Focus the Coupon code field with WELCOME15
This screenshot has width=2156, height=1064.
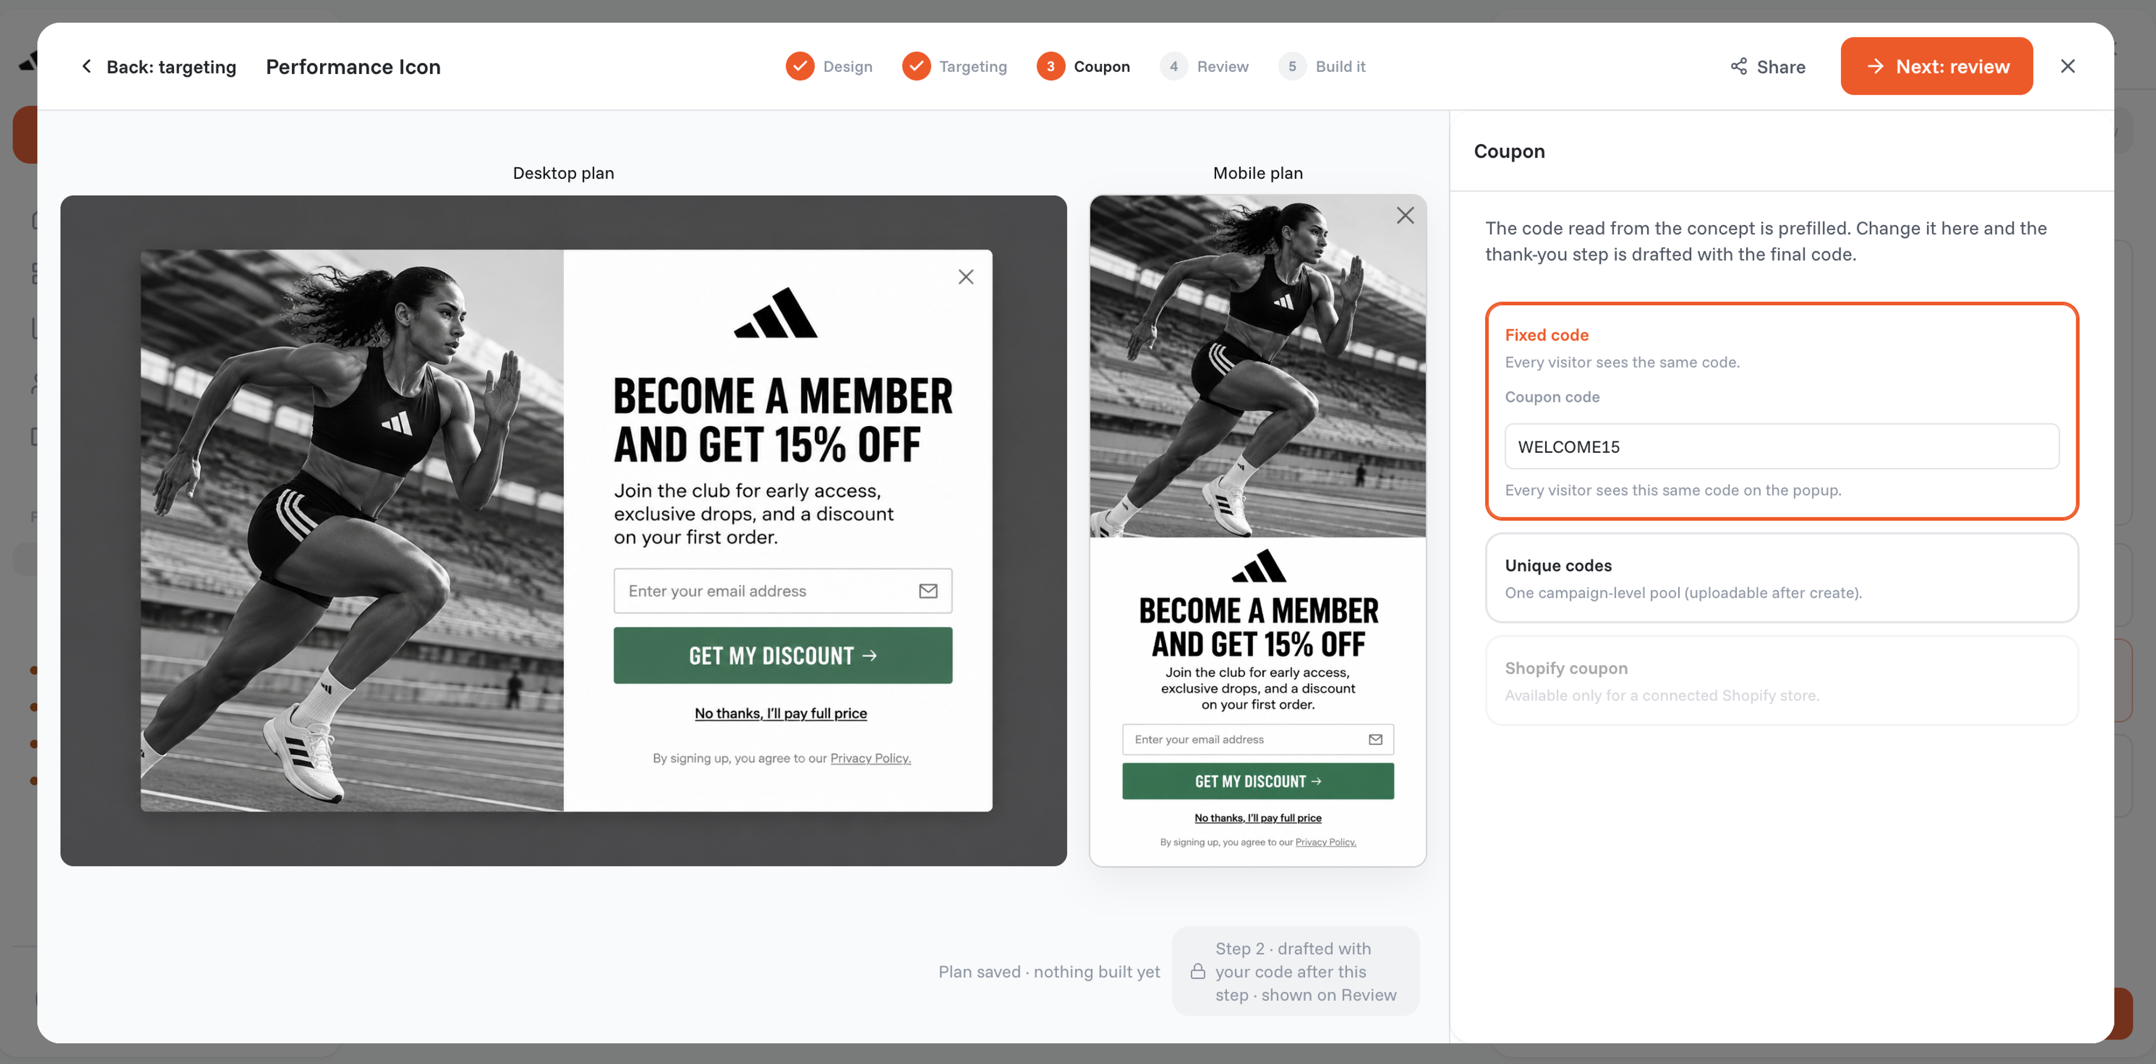click(x=1782, y=447)
